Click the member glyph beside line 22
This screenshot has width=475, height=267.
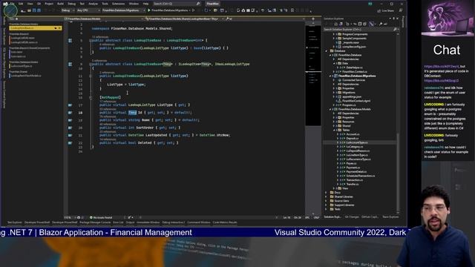(x=70, y=143)
